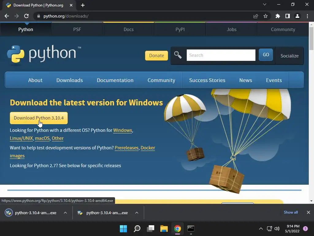Open Chrome three-dot menu

pyautogui.click(x=307, y=16)
